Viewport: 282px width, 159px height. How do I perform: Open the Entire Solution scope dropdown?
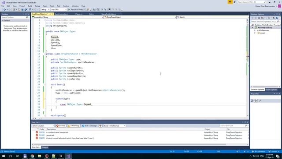[x=43, y=126]
